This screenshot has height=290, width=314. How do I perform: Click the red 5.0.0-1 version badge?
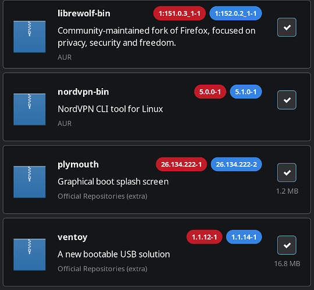pyautogui.click(x=210, y=92)
